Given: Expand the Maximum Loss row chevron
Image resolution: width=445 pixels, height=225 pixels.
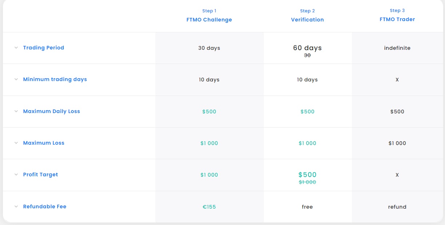Looking at the screenshot, I should tap(16, 143).
